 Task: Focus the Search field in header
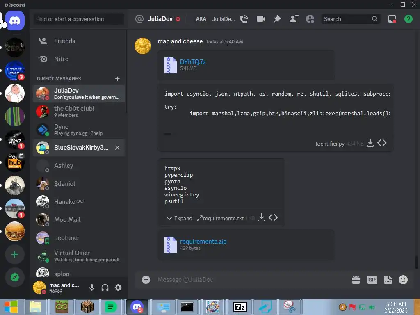click(x=351, y=19)
